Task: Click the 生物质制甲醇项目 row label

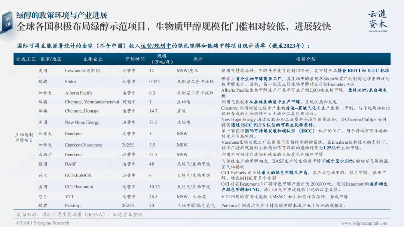Action: (x=24, y=137)
